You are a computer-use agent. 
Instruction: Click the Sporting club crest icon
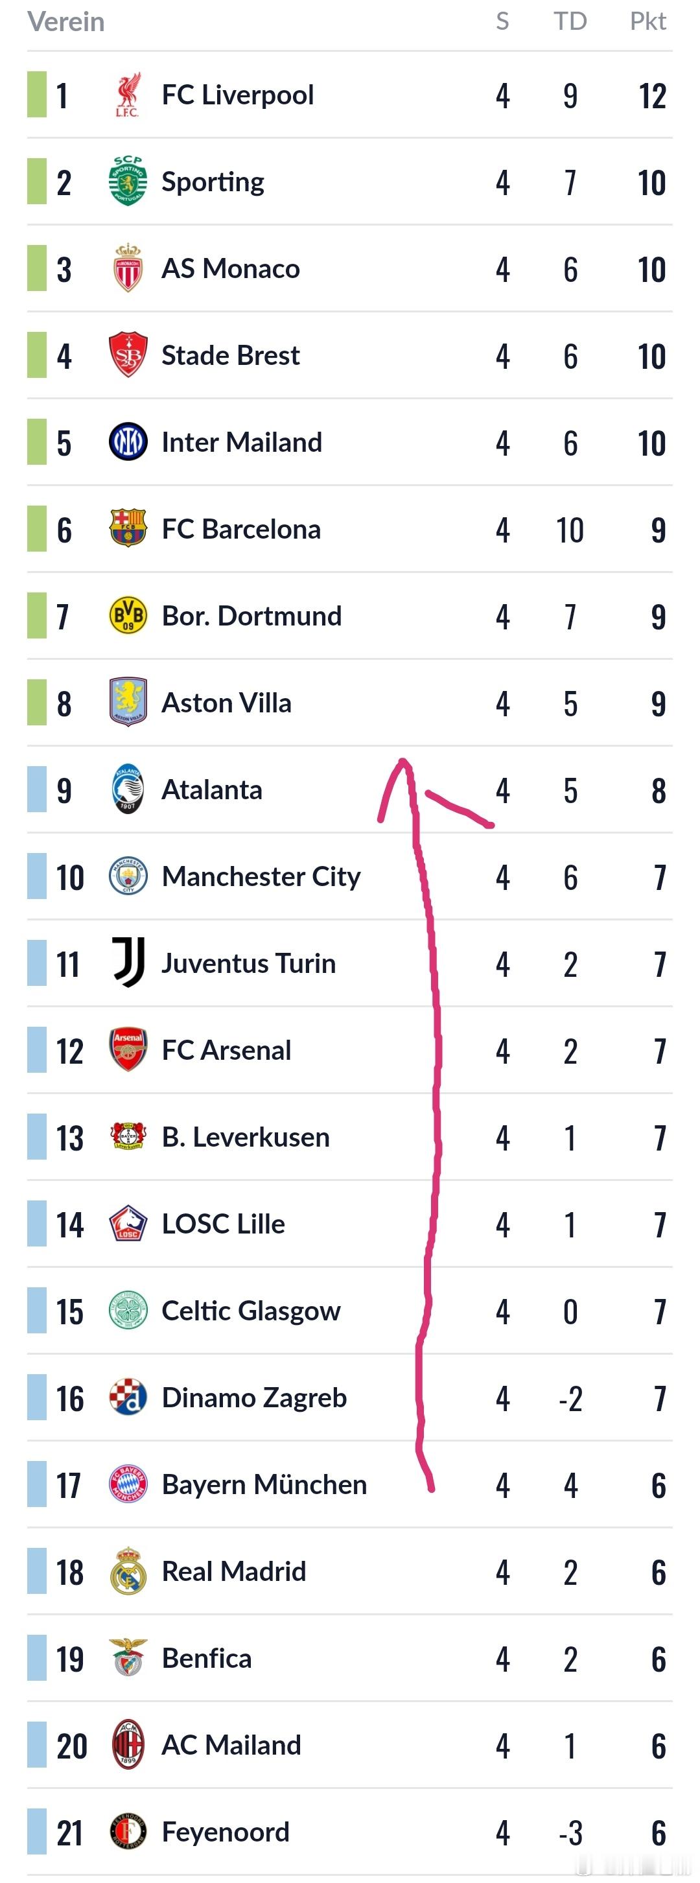coord(128,181)
